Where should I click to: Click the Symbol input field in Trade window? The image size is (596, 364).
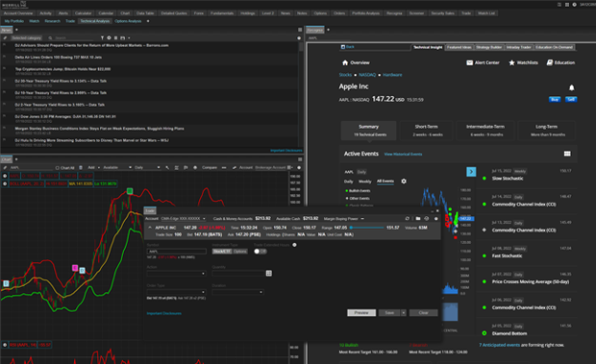pyautogui.click(x=176, y=252)
